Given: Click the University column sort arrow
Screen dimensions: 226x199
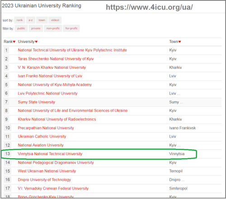Looking at the screenshot, I should pos(36,42).
